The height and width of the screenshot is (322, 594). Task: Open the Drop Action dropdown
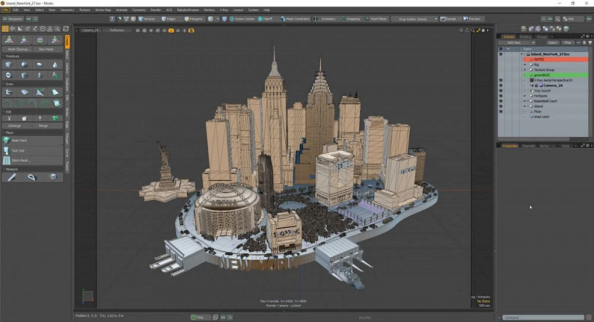[x=414, y=19]
